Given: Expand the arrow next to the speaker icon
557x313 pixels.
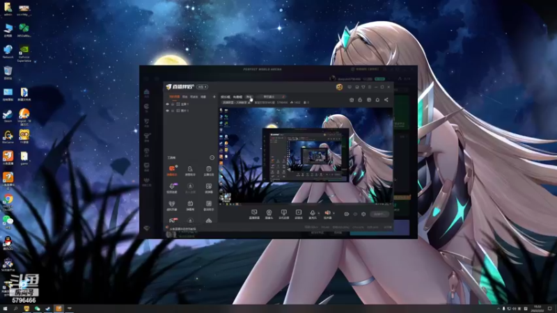Looking at the screenshot, I should pyautogui.click(x=334, y=214).
